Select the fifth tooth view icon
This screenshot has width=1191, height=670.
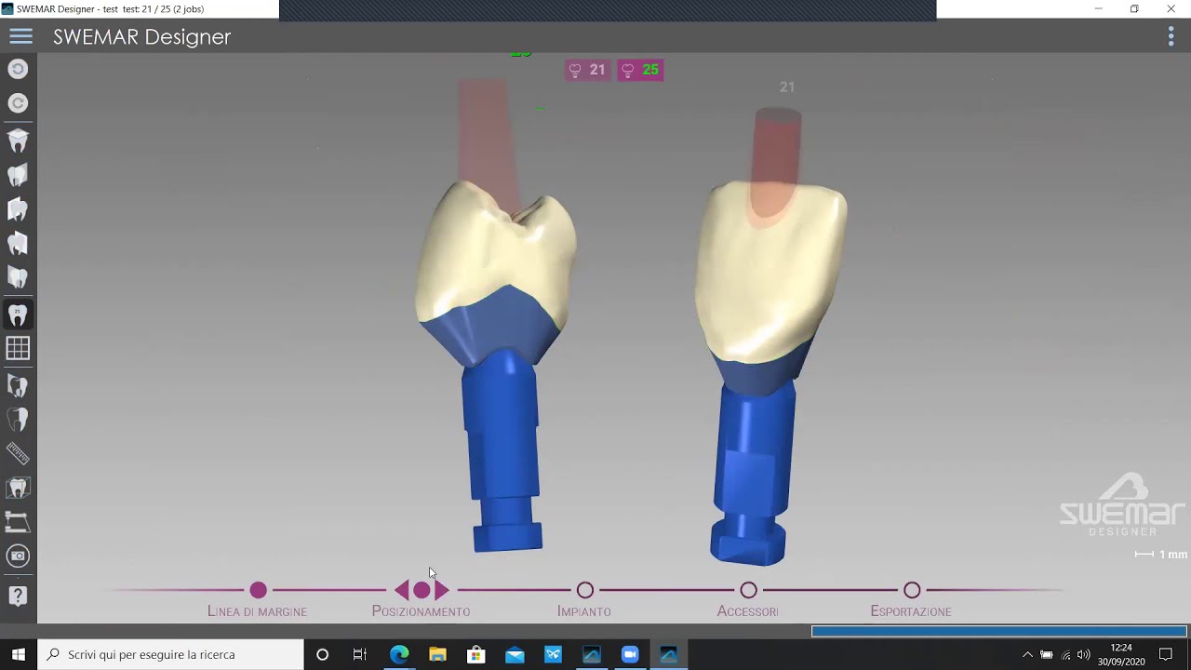pos(18,277)
